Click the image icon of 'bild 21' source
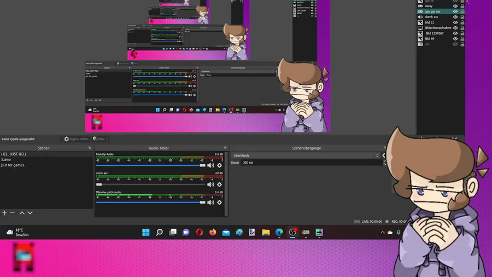 [420, 22]
